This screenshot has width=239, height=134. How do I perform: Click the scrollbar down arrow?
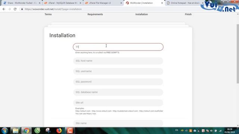238,125
